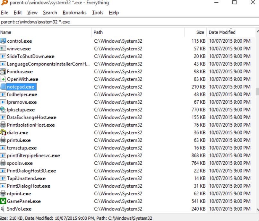Select the TapiUnattend.exe file name
Viewport: 259px width, 221px height.
(x=26, y=178)
